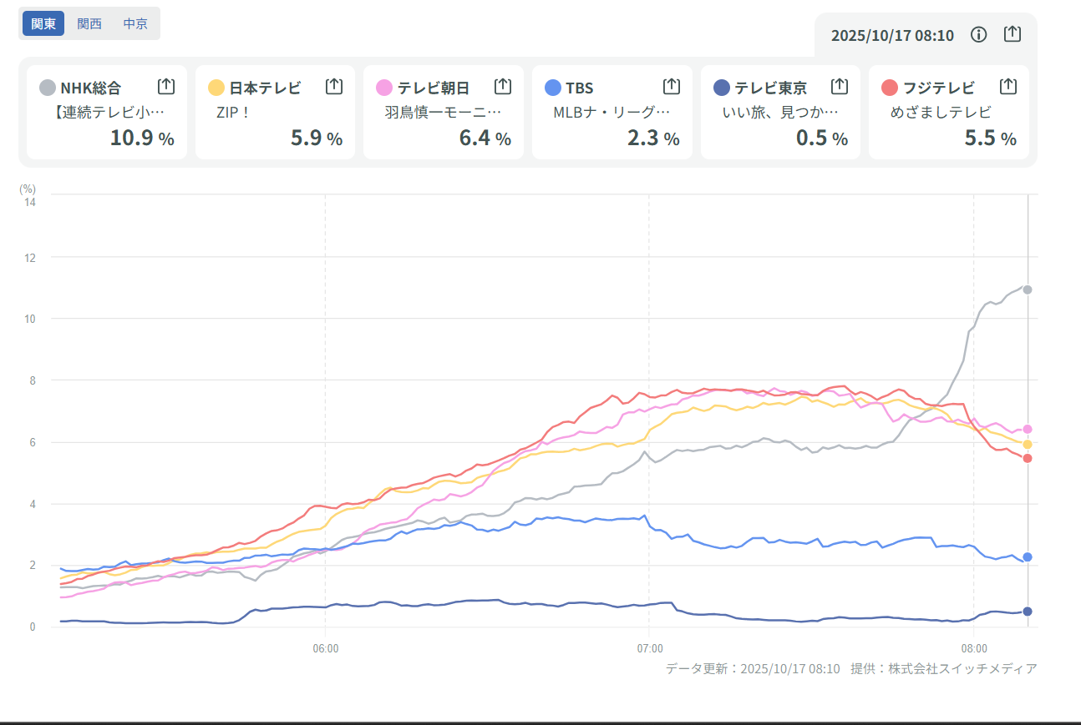Screen dimensions: 1081x725
Task: Click share icon on TBS card
Action: (x=671, y=86)
